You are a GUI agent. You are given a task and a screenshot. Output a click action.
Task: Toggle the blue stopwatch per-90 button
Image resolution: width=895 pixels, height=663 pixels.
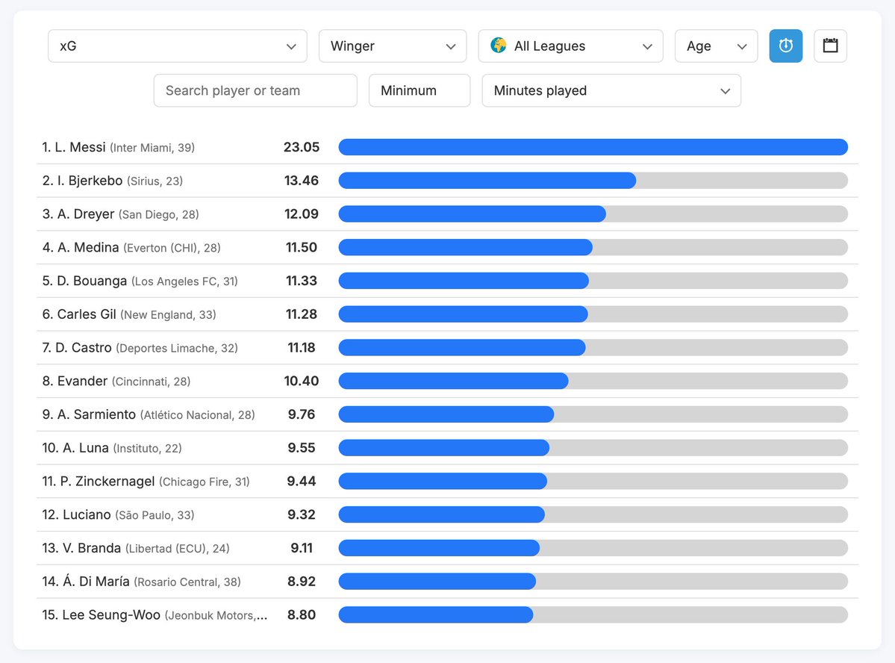785,46
